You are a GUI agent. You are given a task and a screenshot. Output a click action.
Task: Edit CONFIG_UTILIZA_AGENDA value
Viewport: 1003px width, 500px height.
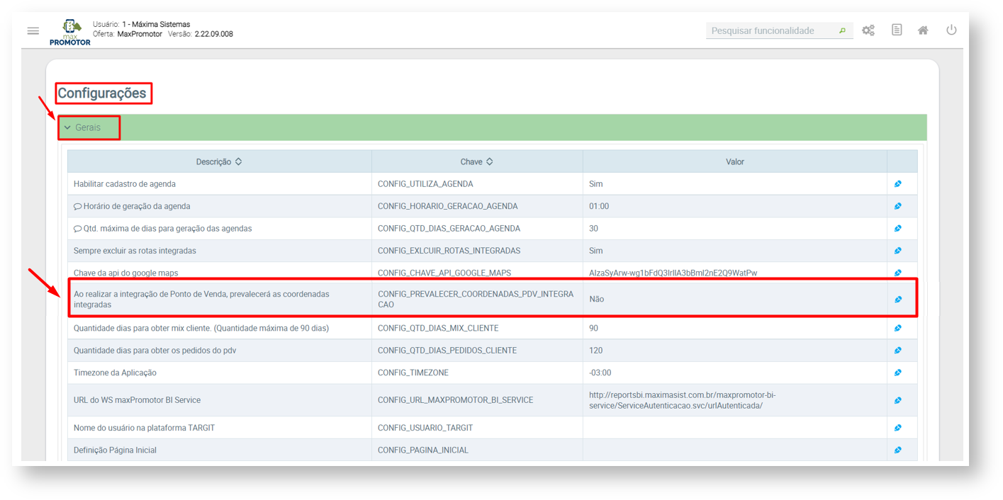click(897, 184)
